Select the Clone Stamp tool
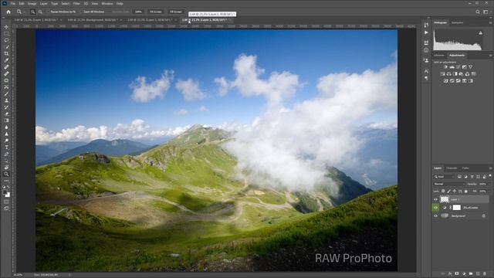Screen dimensions: 494x278 [x=6, y=100]
